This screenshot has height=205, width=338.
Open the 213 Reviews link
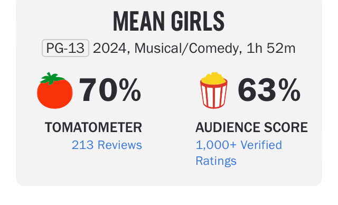107,145
